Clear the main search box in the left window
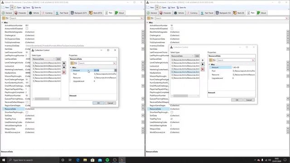 (142, 18)
